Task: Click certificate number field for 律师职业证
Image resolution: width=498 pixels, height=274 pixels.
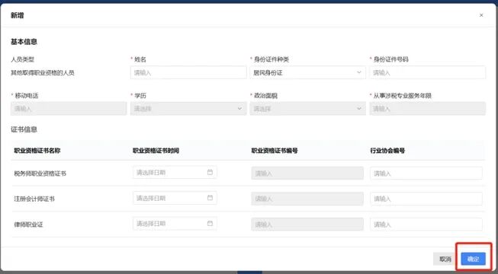Action: (x=307, y=225)
